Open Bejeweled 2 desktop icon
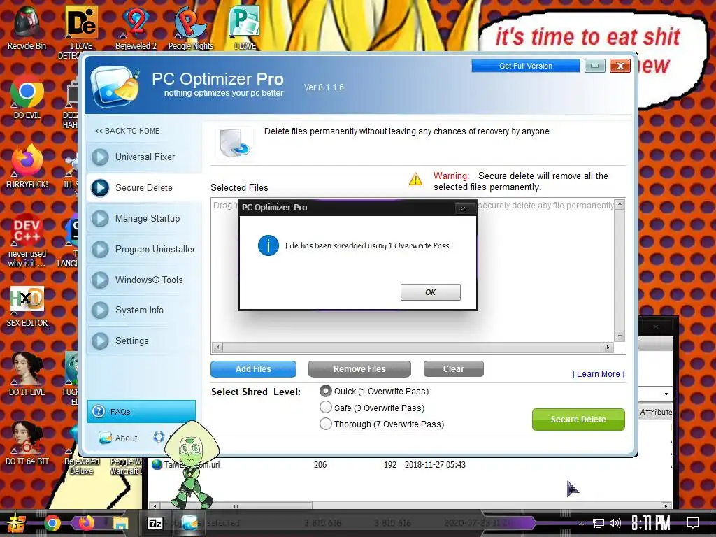This screenshot has width=716, height=537. pyautogui.click(x=136, y=27)
